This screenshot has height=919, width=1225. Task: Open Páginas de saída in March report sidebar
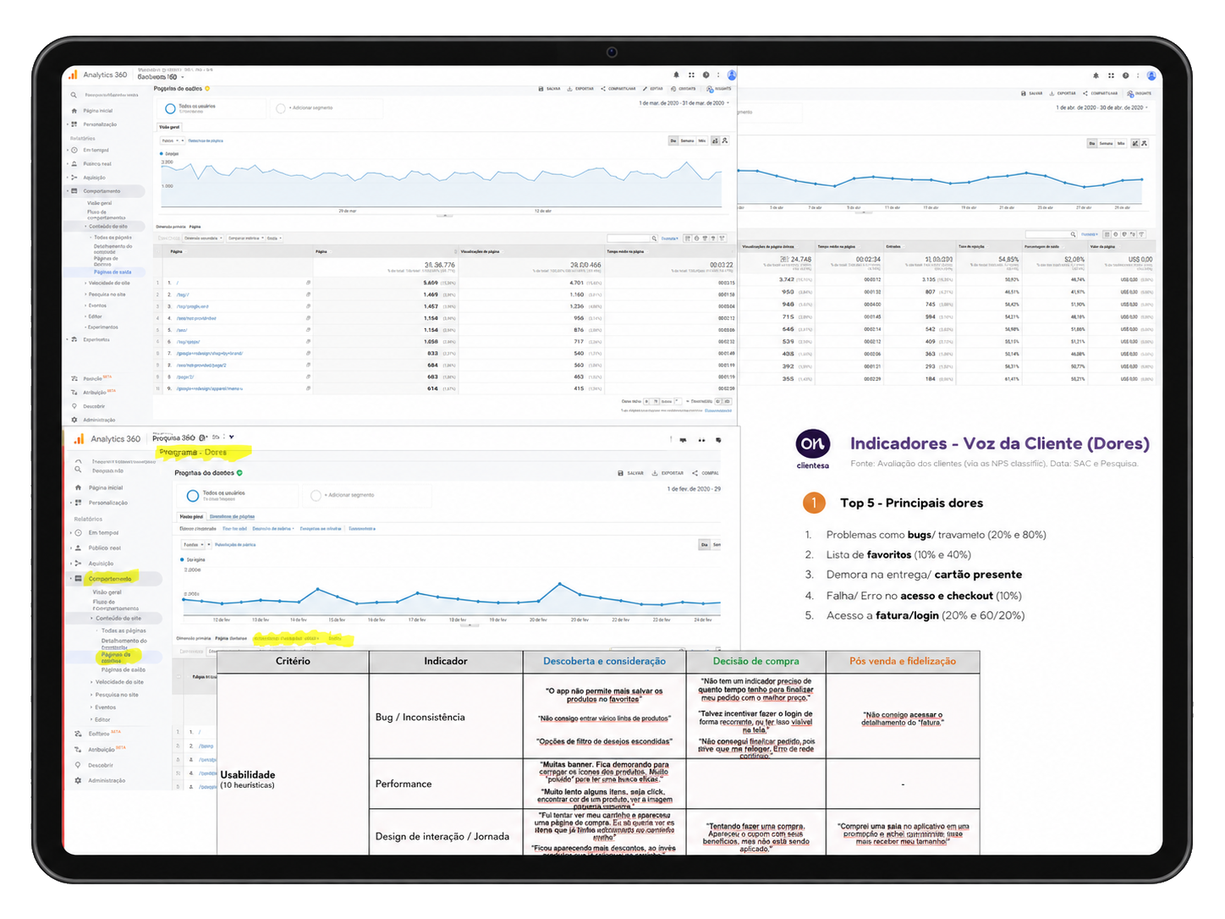[113, 272]
